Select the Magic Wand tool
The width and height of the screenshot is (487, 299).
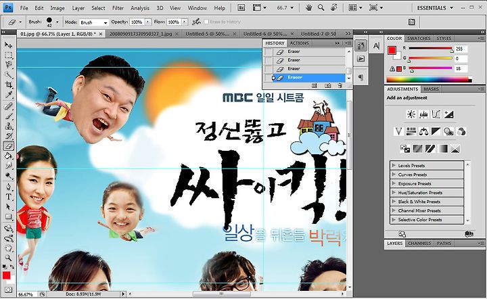(x=8, y=75)
